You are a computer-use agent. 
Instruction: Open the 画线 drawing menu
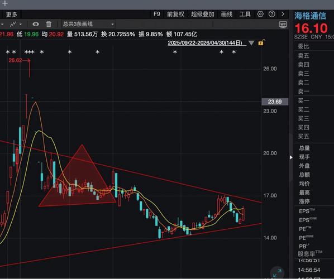tap(226, 15)
